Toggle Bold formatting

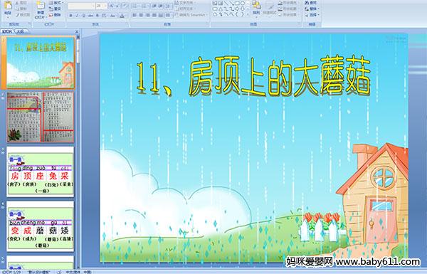click(x=70, y=16)
